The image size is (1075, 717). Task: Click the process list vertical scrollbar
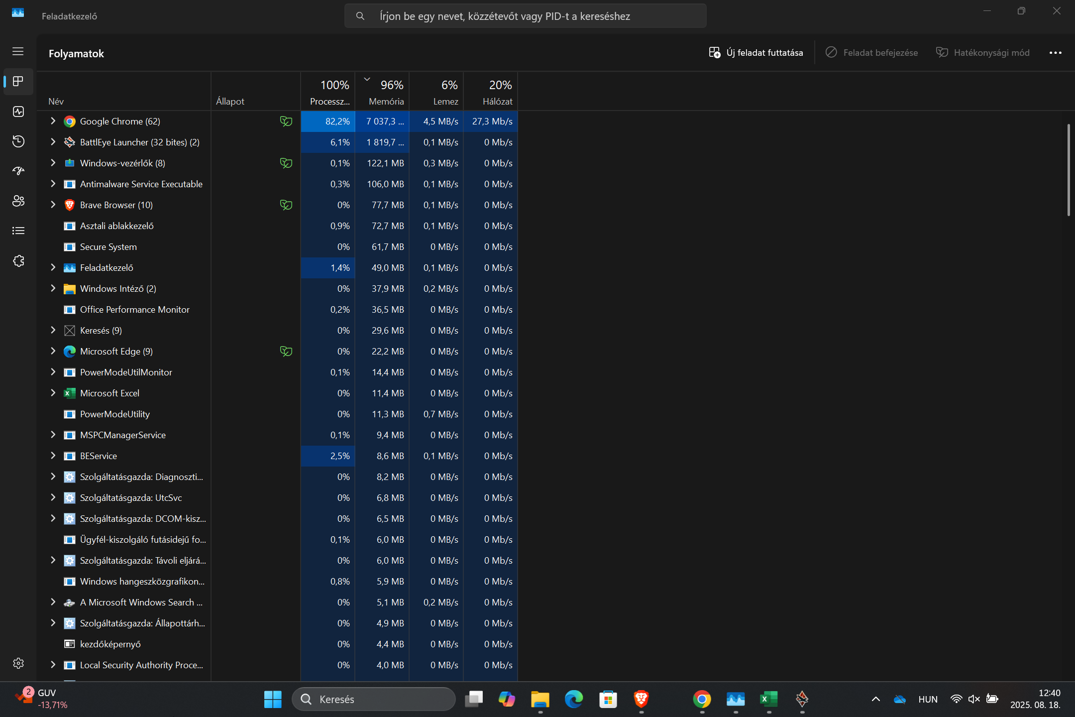[x=1069, y=170]
